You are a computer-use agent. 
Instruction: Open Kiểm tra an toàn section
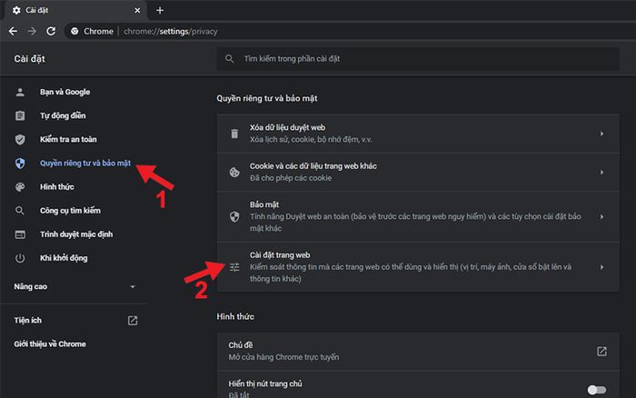[68, 140]
